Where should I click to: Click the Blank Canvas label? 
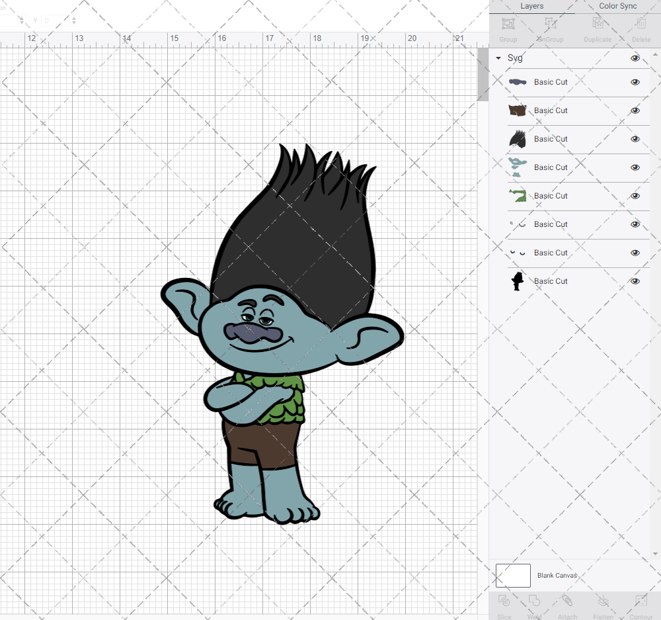[x=557, y=576]
